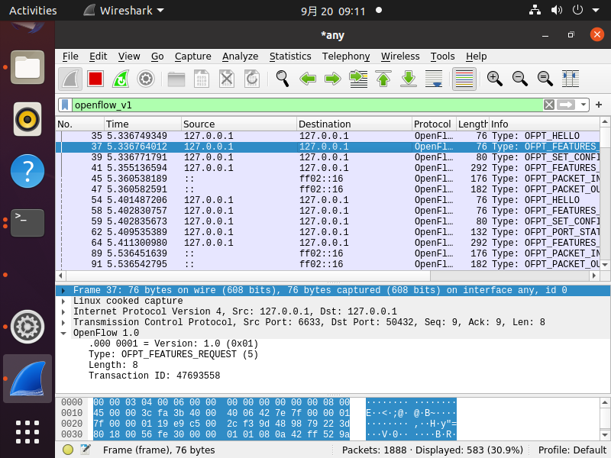Open the File menu

[x=70, y=56]
